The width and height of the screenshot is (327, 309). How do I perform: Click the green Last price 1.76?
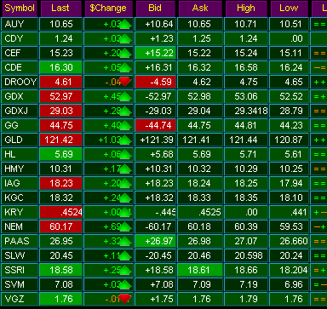click(x=60, y=299)
